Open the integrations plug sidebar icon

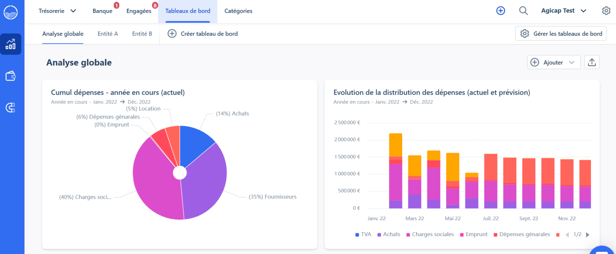pyautogui.click(x=10, y=108)
